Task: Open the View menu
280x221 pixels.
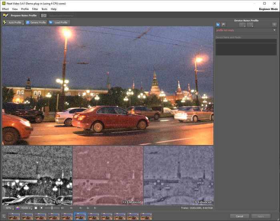Action: click(x=15, y=9)
